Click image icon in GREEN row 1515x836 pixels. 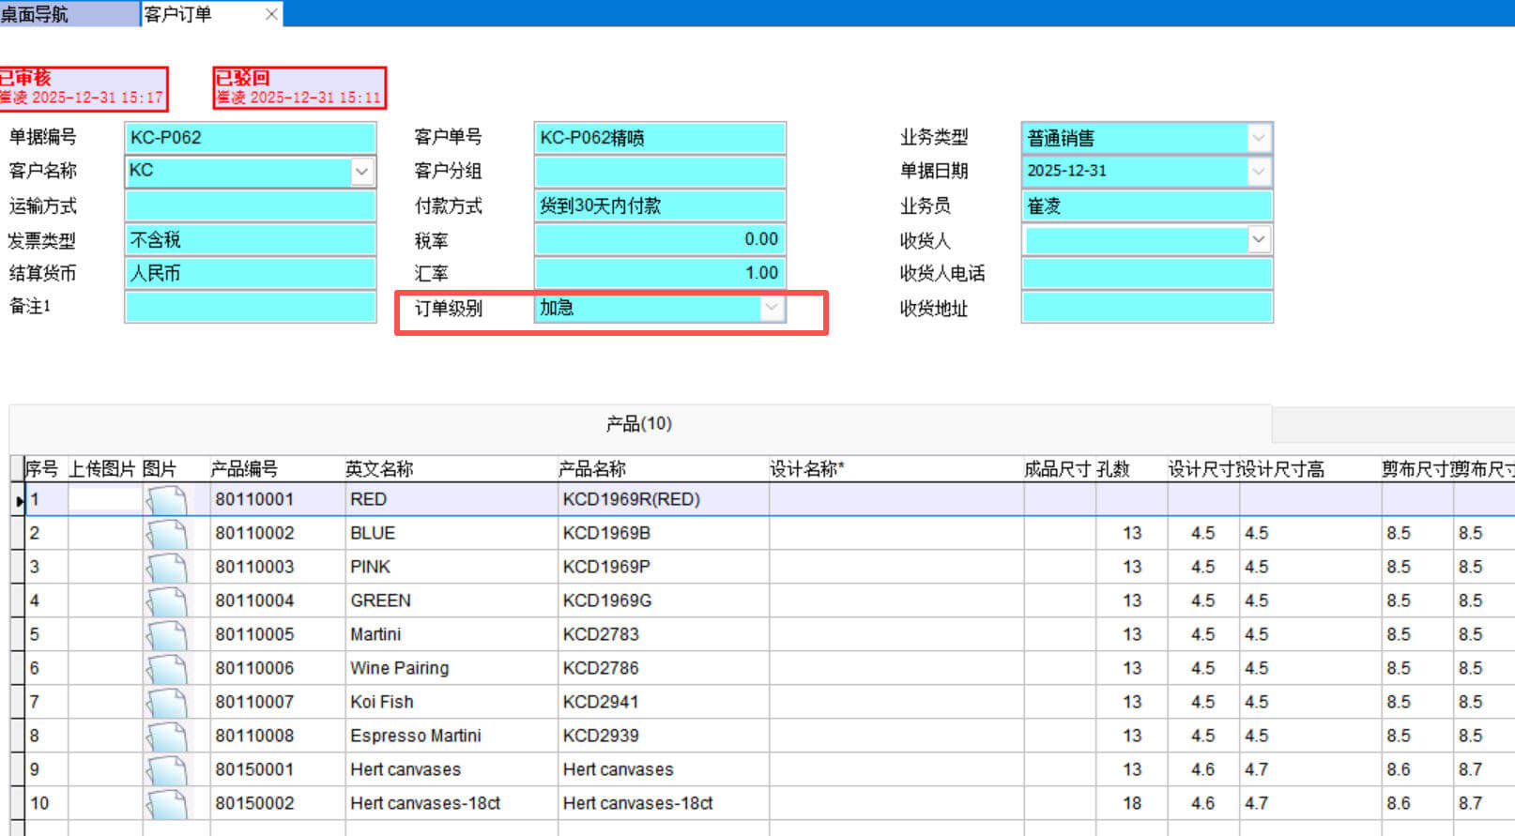tap(167, 600)
